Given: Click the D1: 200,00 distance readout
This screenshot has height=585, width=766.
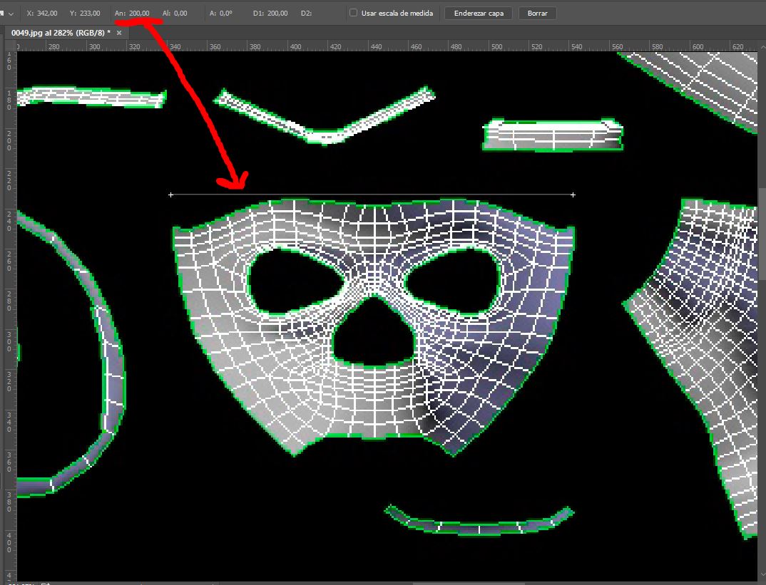Looking at the screenshot, I should (x=270, y=13).
